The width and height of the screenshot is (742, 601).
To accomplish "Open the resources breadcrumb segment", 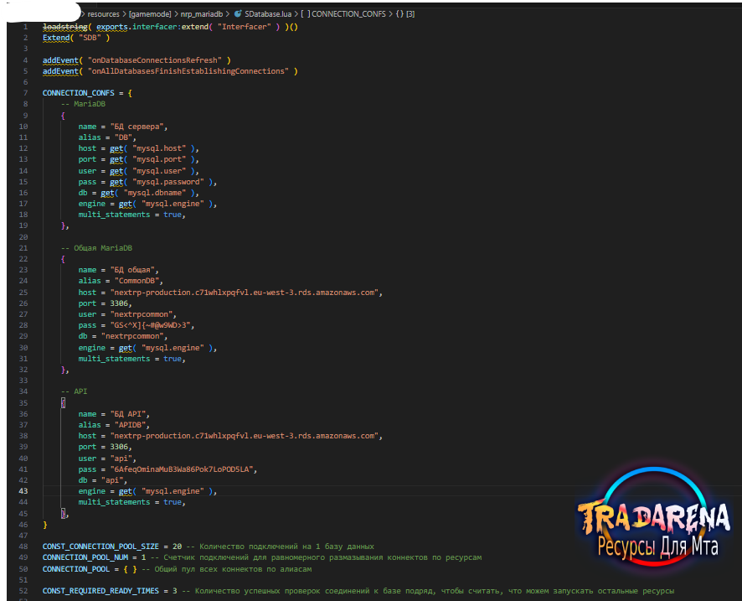I will tap(103, 14).
